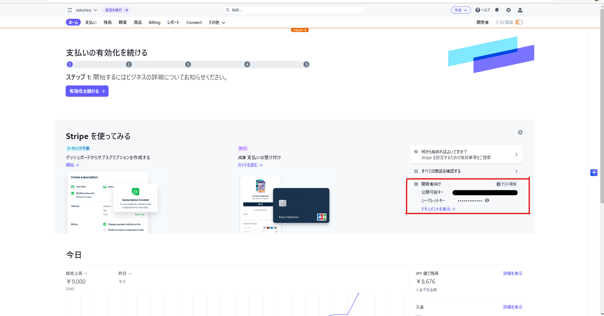Expand the MAUITest account switcher
This screenshot has width=604, height=316.
tap(87, 10)
